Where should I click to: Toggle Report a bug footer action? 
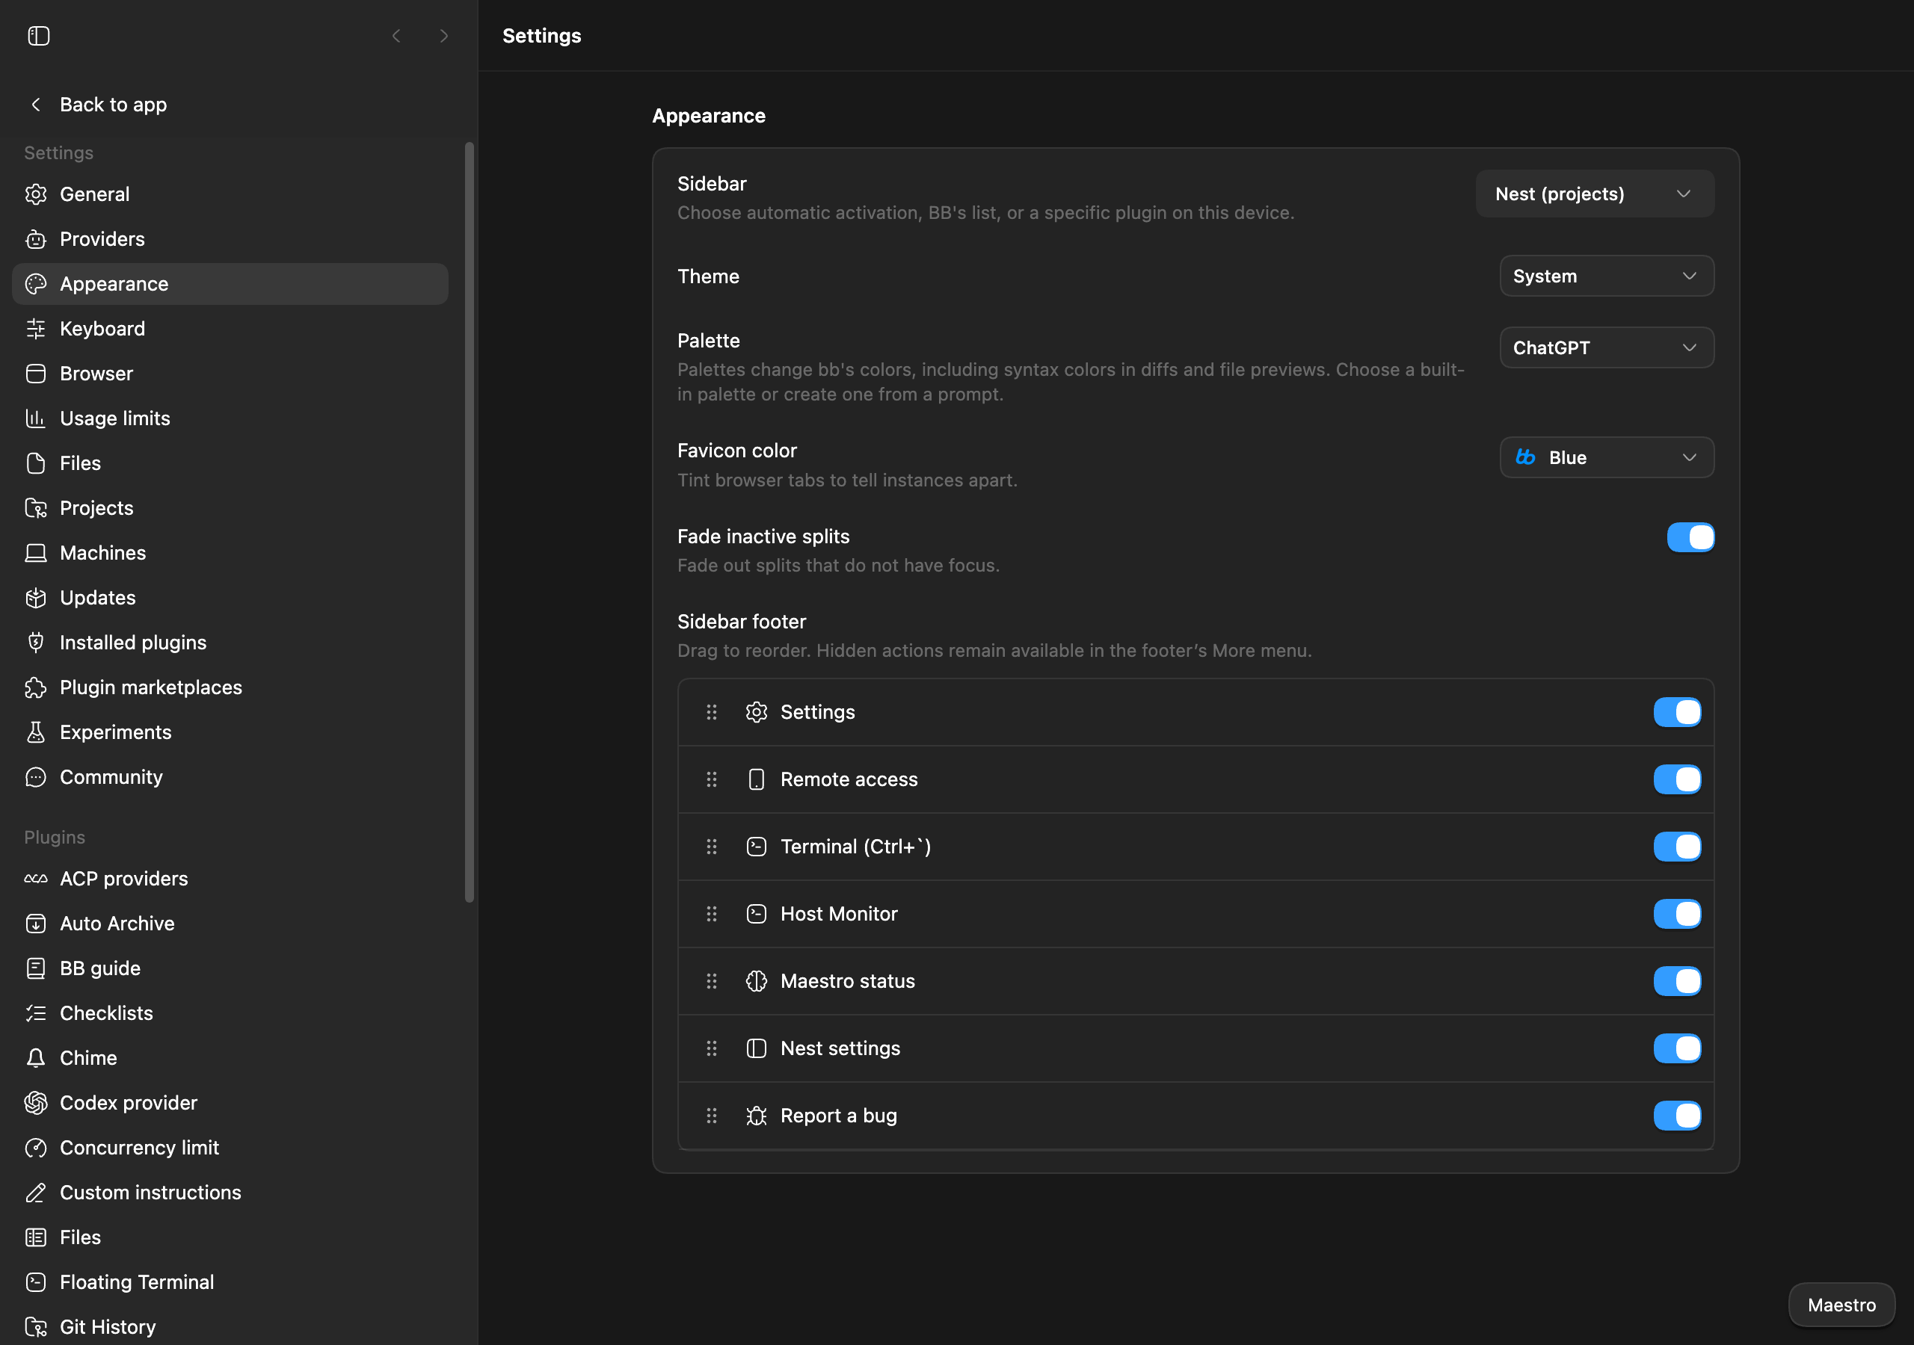(1677, 1116)
